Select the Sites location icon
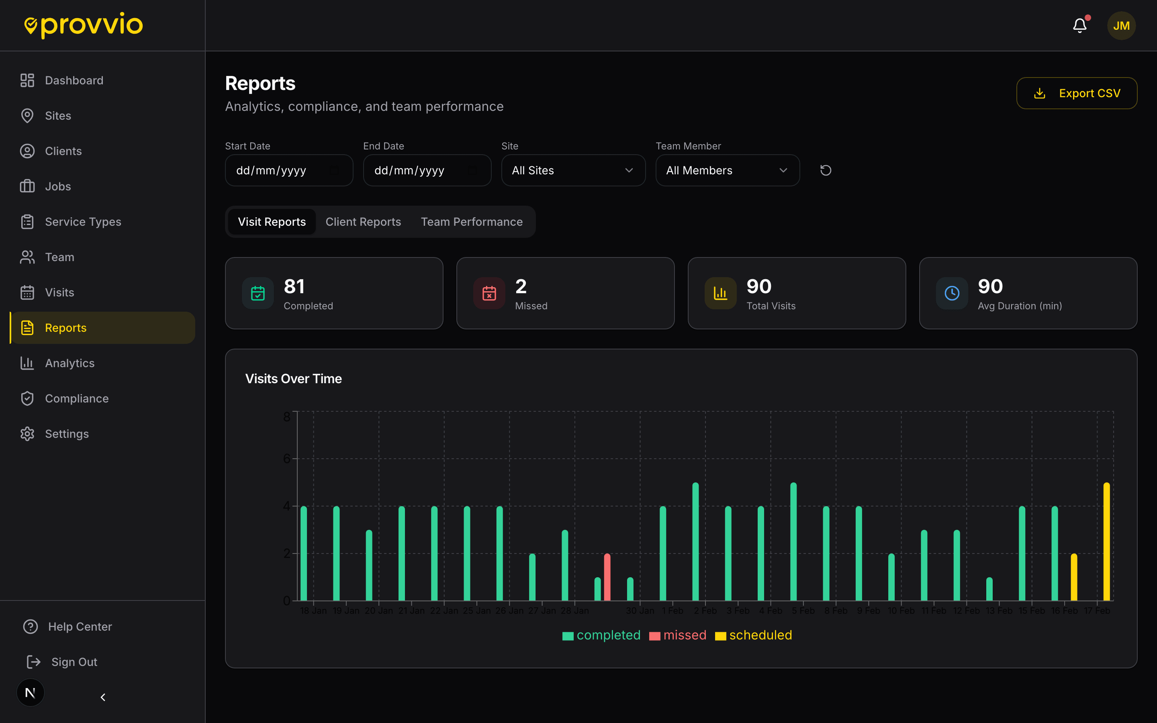Viewport: 1157px width, 723px height. (x=27, y=115)
